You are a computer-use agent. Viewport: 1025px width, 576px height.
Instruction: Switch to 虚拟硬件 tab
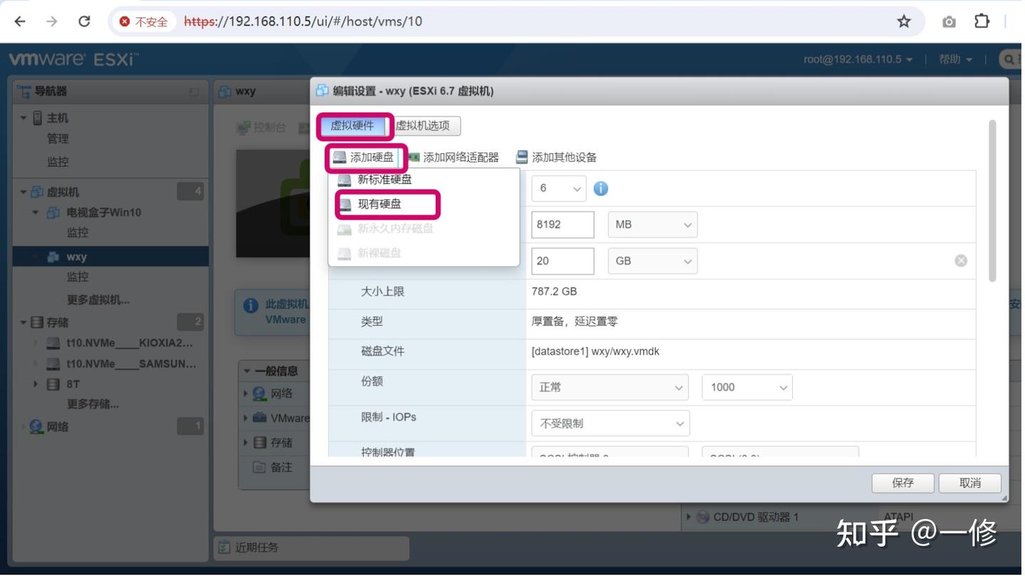coord(352,126)
